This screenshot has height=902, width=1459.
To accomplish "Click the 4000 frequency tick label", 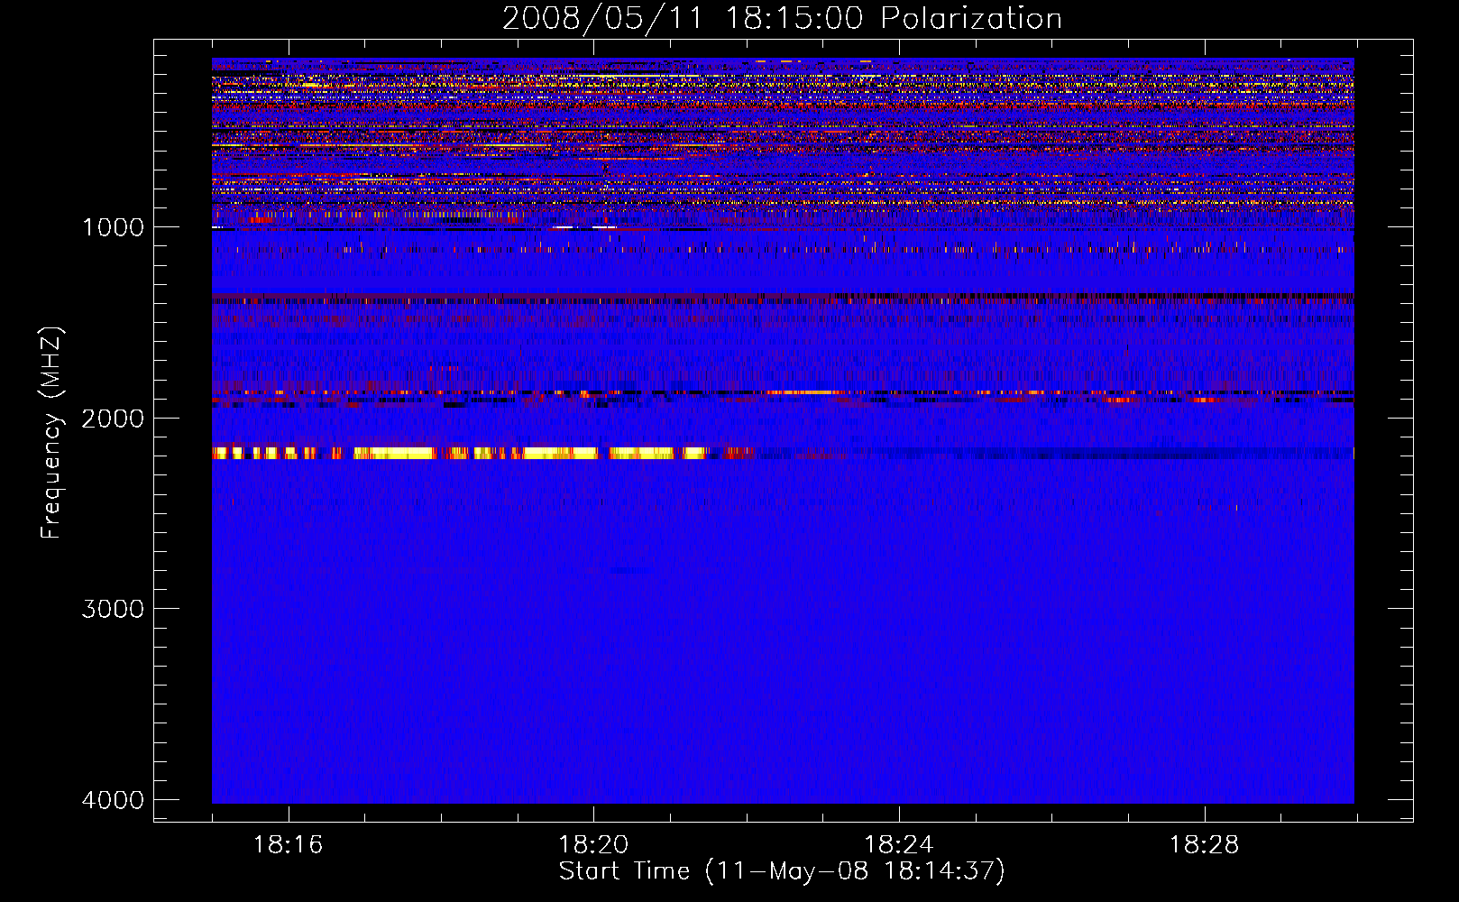I will point(113,800).
